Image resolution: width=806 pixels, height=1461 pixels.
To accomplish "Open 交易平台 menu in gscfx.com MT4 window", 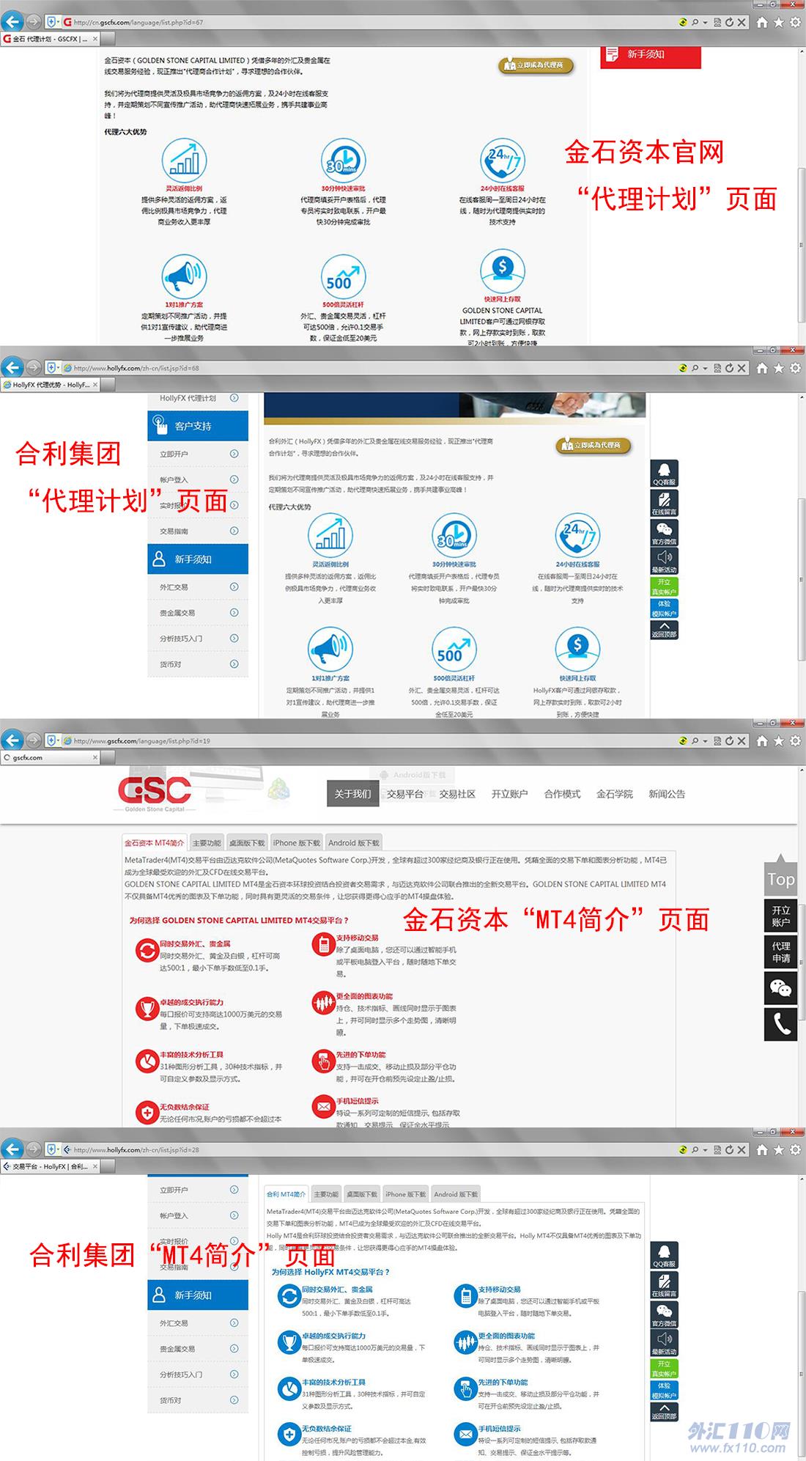I will click(405, 794).
